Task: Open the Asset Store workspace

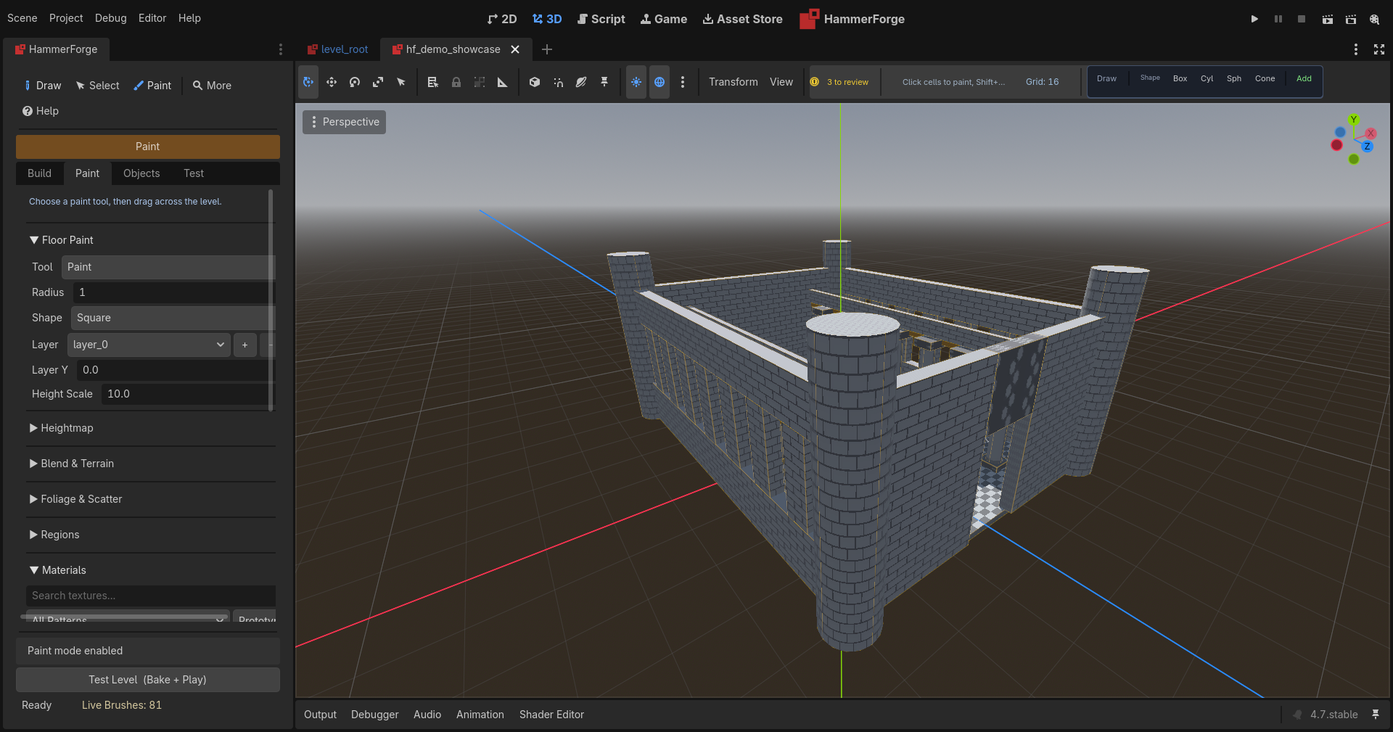Action: pos(743,19)
